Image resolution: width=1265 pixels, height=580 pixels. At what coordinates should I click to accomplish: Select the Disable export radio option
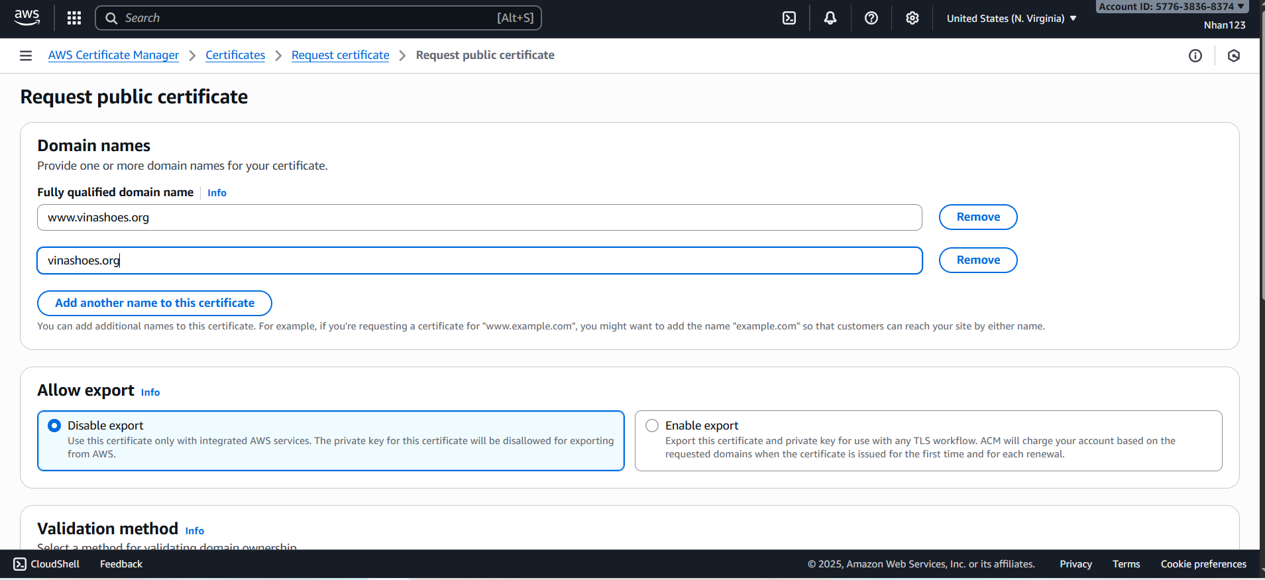[55, 426]
